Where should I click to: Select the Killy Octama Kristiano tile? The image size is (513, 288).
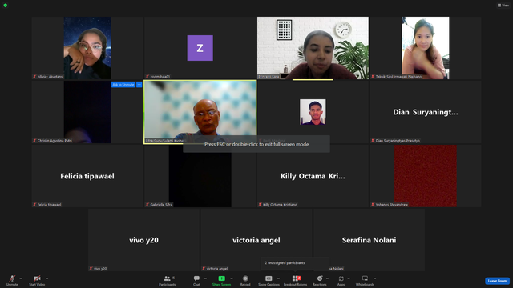click(313, 176)
